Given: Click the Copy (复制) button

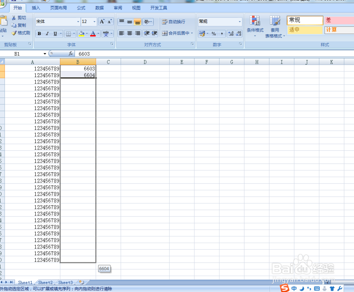Looking at the screenshot, I should [19, 25].
